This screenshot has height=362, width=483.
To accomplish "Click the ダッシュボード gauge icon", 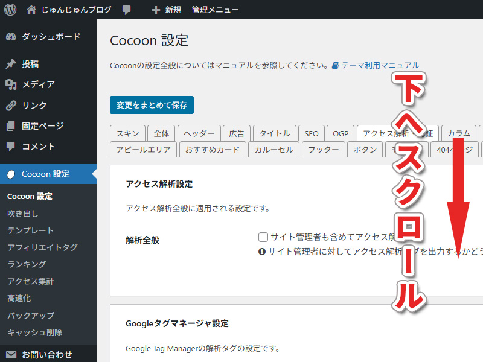I will [x=11, y=37].
